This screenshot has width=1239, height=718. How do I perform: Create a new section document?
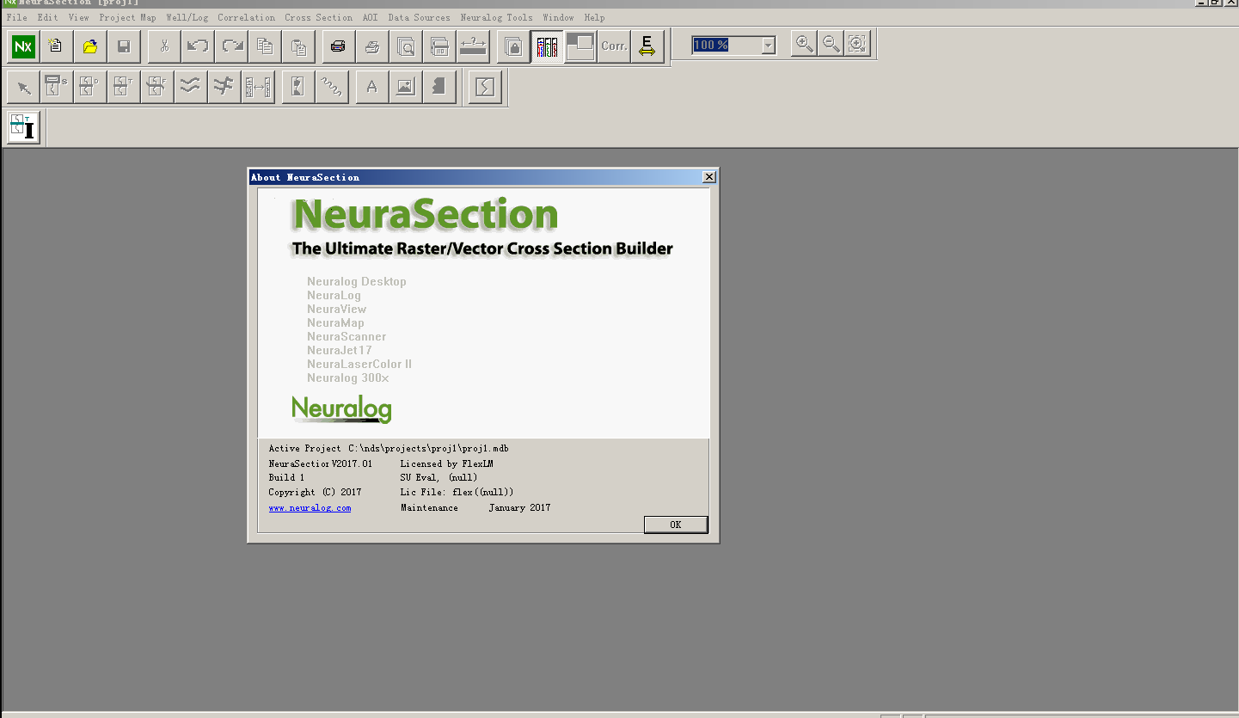[56, 46]
